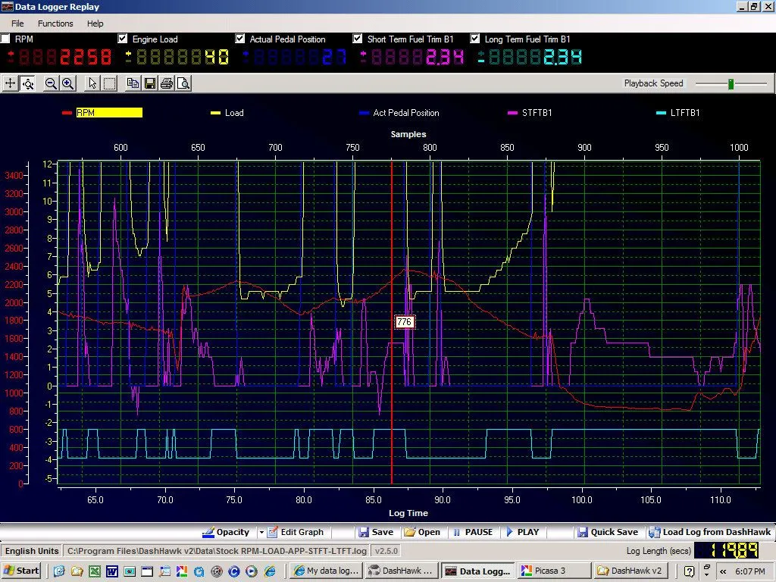Screen dimensions: 776x582
Task: Click the copy graph toolbar icon
Action: click(x=133, y=83)
